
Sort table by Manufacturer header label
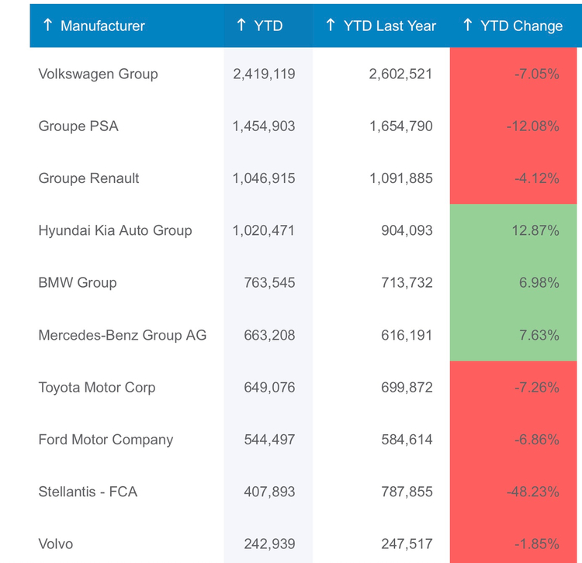pos(102,26)
